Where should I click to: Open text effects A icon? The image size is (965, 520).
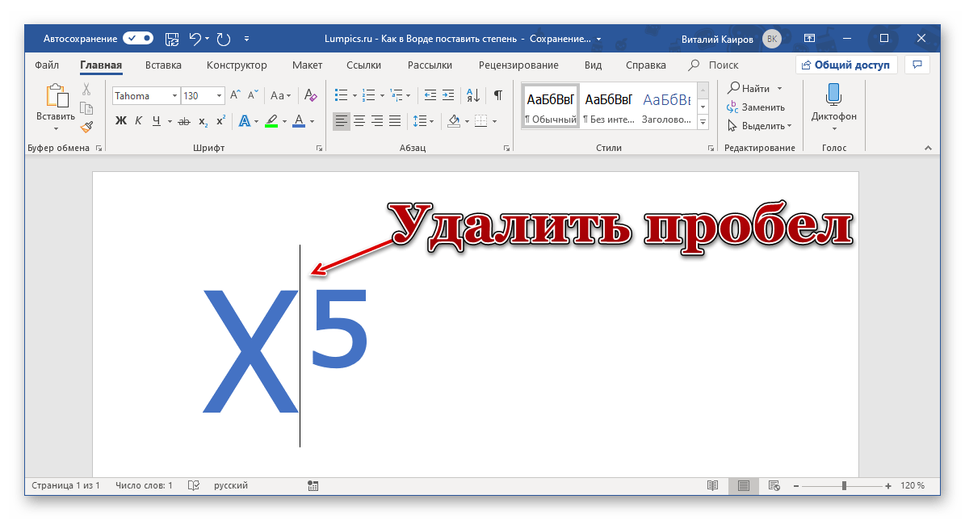click(245, 120)
